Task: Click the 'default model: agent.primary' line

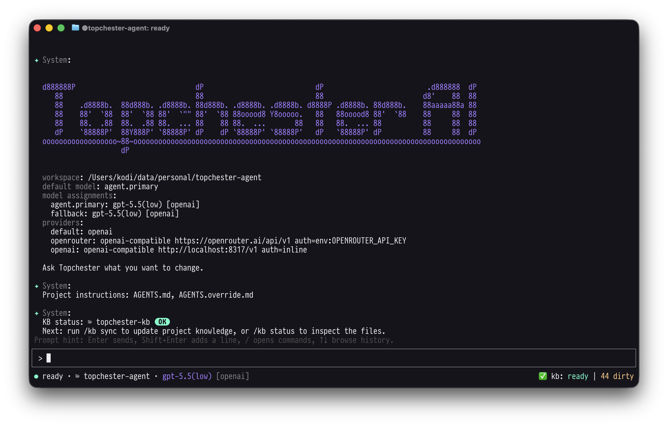Action: [100, 187]
